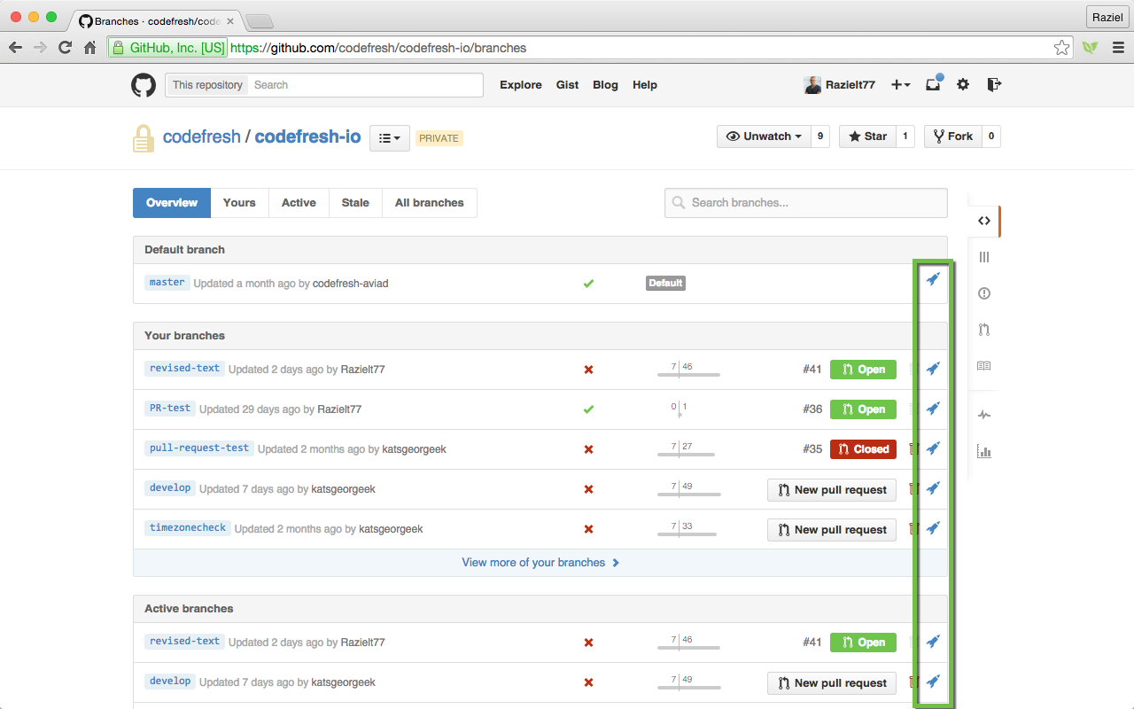Screen dimensions: 1134x709
Task: Bookmark this page with star icon
Action: tap(1061, 48)
